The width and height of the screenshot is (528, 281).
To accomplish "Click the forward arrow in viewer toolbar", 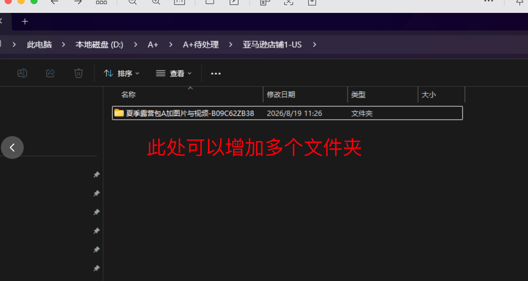I will tap(78, 2).
